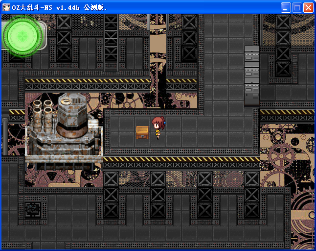
Task: Click the gray server cabinet
Action: coord(252,76)
